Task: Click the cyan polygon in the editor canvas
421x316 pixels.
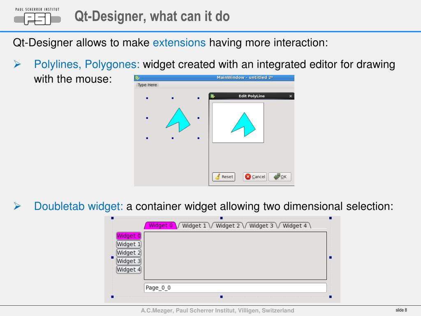Action: click(x=244, y=125)
